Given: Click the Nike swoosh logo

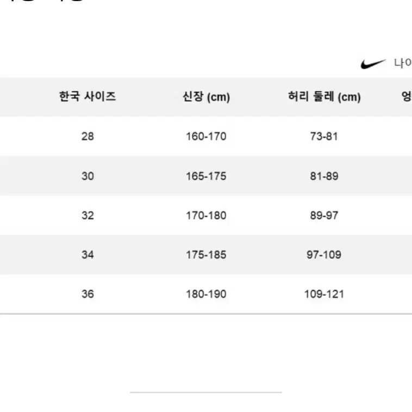Looking at the screenshot, I should 373,64.
